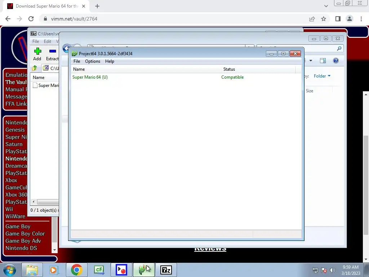This screenshot has width=369, height=277.
Task: Select the Super Mari file in 7-Zip list
Action: pyautogui.click(x=46, y=85)
